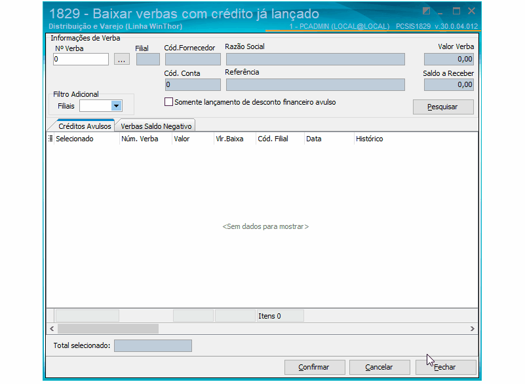This screenshot has height=384, width=525.
Task: Click the left arrow of the horizontal scrollbar
Action: tap(52, 328)
